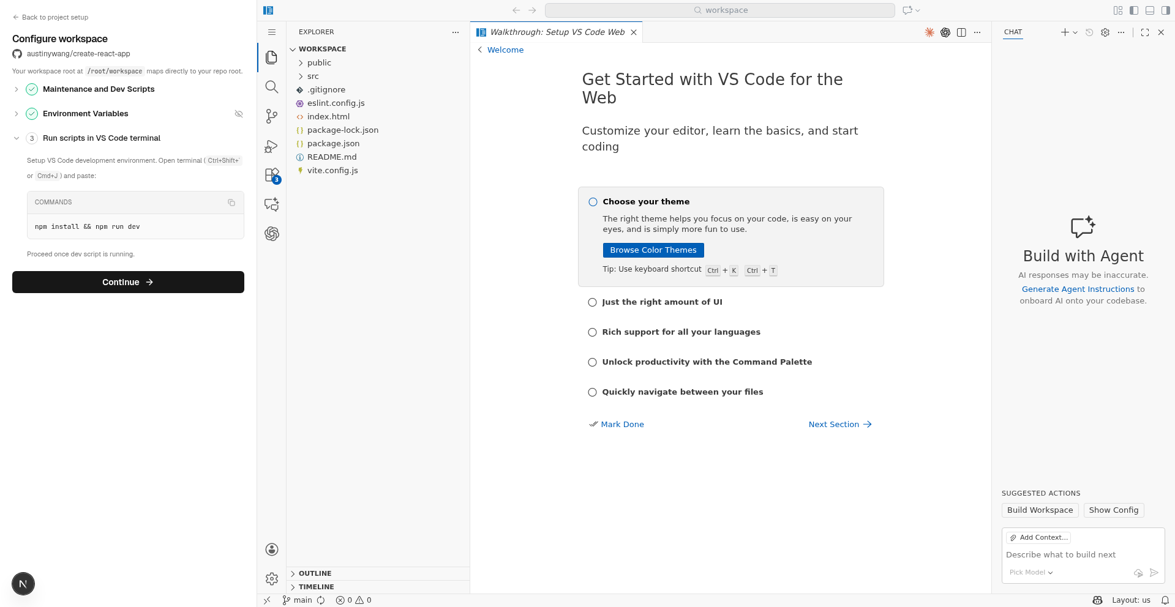Open the Manage gear icon in the sidebar
1175x607 pixels.
point(271,578)
